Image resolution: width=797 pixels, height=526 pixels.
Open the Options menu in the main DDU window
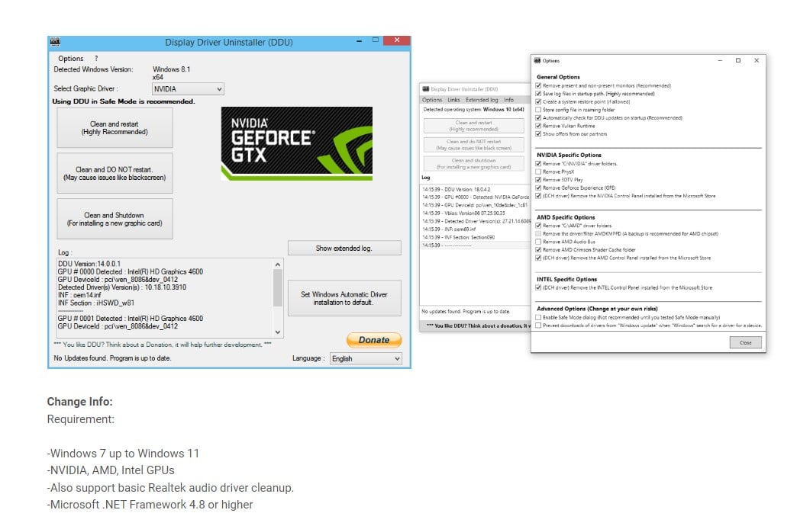point(71,59)
